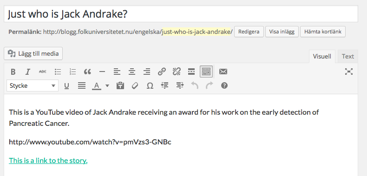Screen dimensions: 367x176
Task: Insert blockquote
Action: pyautogui.click(x=87, y=72)
